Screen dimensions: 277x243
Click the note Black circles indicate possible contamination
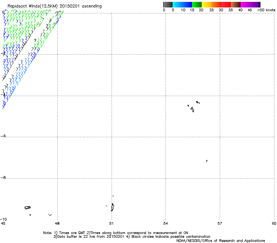171,237
